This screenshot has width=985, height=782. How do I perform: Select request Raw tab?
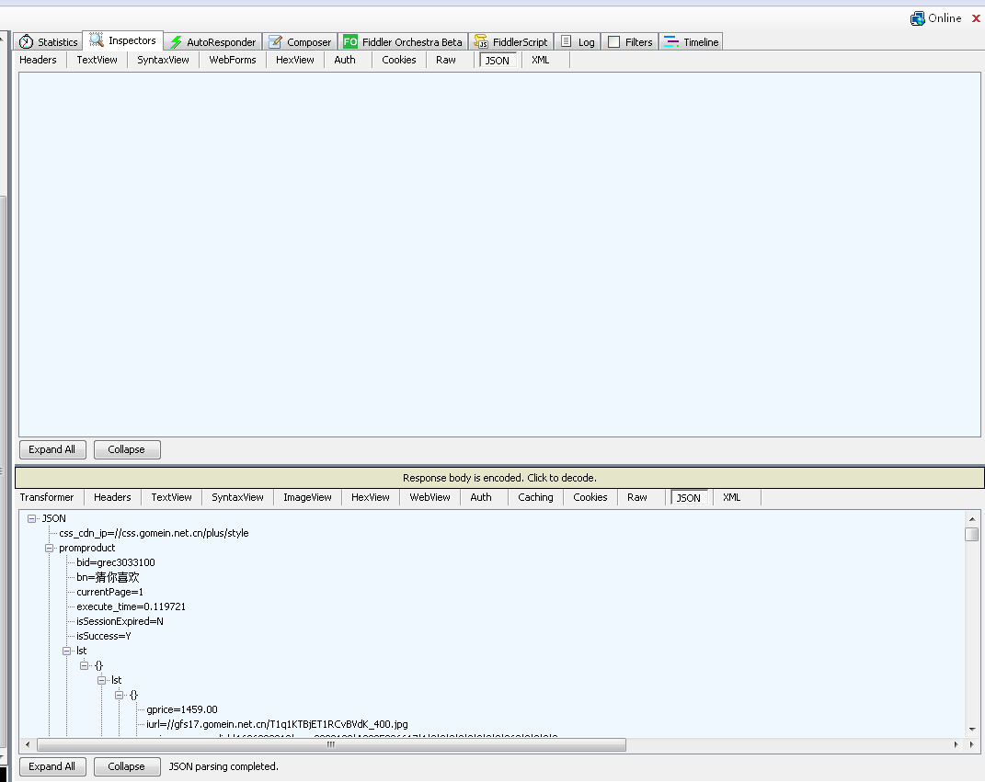pyautogui.click(x=445, y=60)
